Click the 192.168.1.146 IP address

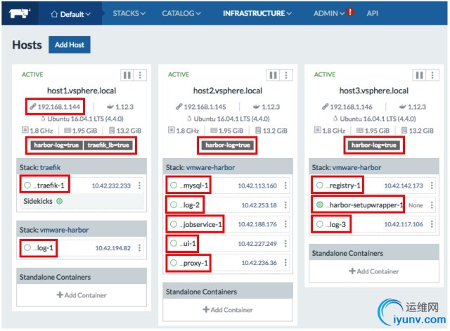[x=351, y=107]
